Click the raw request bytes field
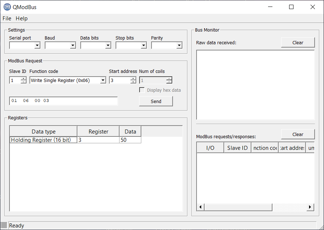324x230 pixels. 64,101
